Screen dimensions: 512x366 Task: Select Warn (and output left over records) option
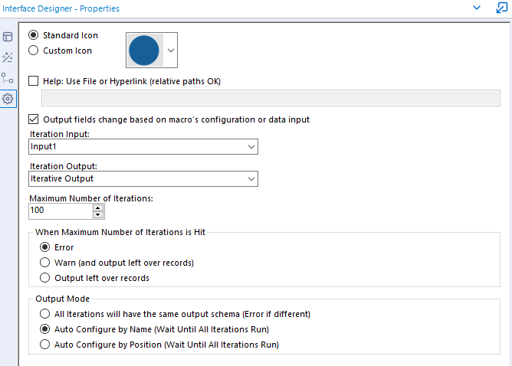pos(45,263)
